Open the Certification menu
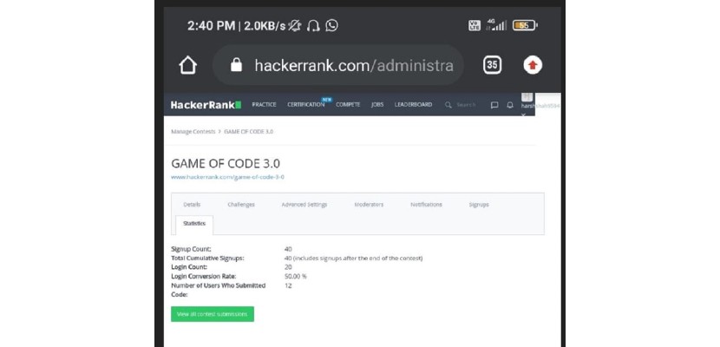Screen dimensions: 720x347 pyautogui.click(x=306, y=105)
